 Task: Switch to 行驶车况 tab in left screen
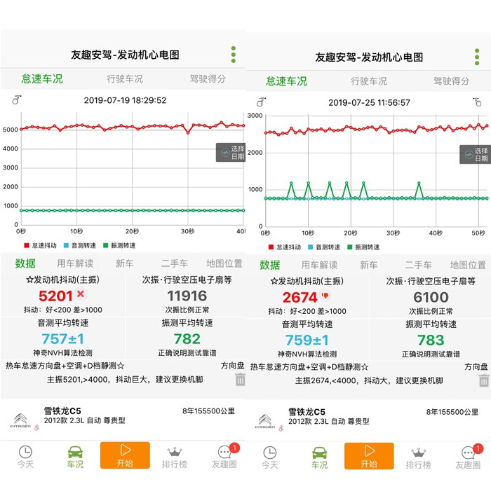click(x=125, y=78)
